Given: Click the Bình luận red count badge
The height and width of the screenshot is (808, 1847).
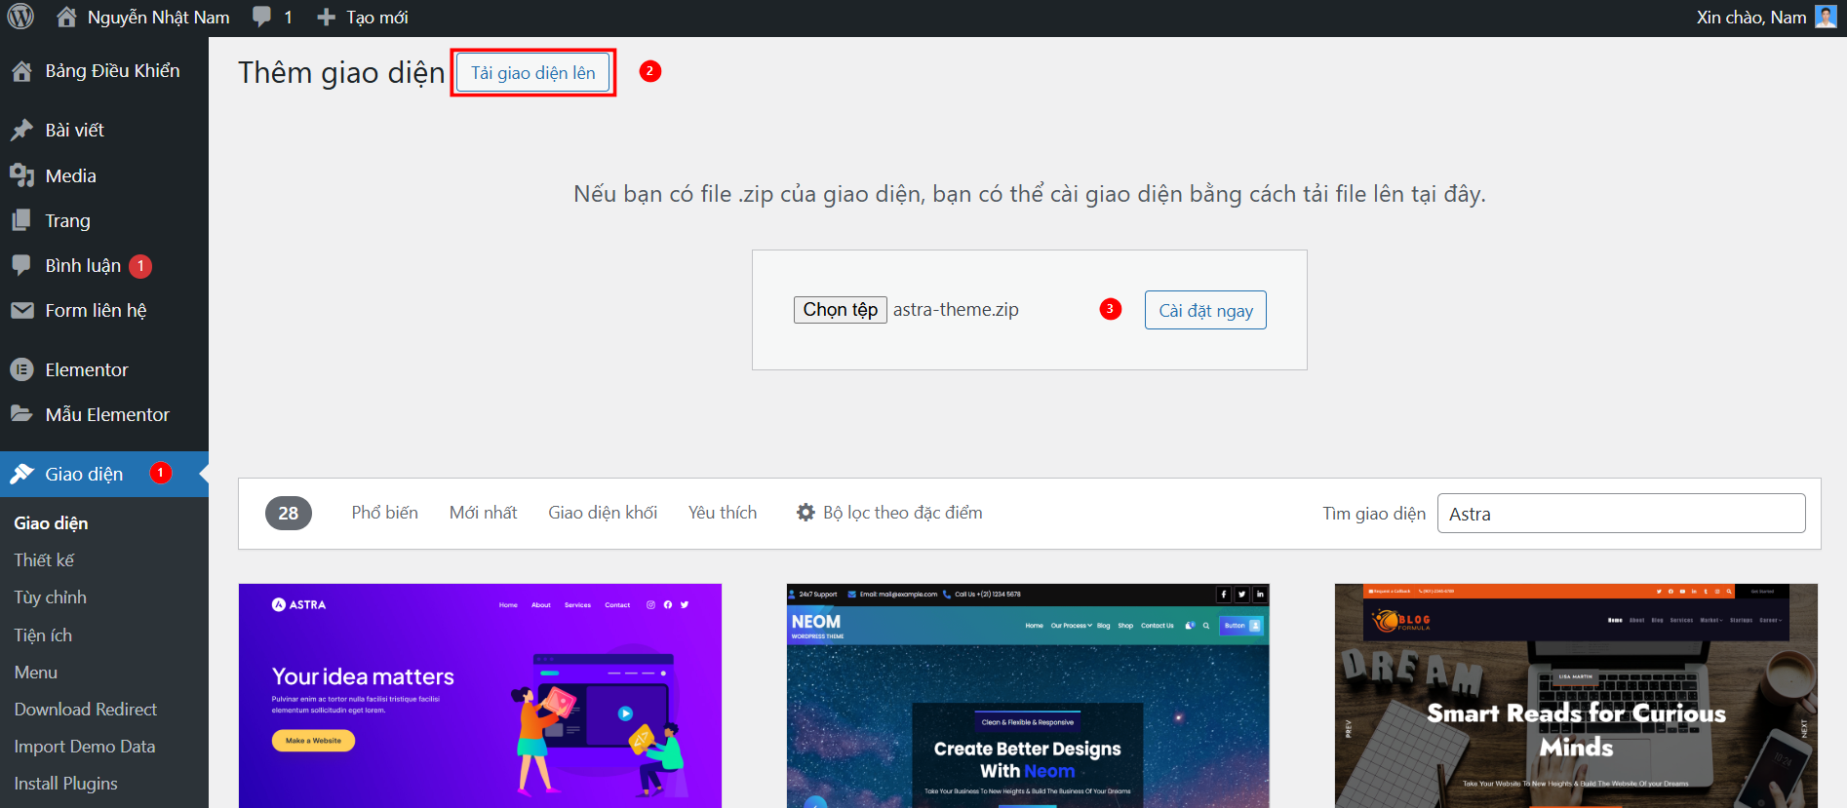Looking at the screenshot, I should pos(140,266).
